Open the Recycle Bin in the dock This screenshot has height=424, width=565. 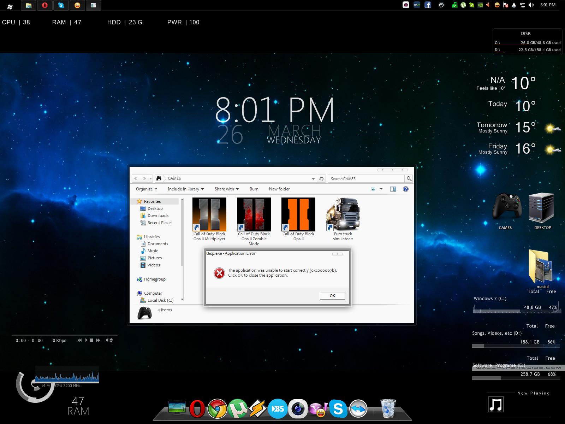coord(388,408)
